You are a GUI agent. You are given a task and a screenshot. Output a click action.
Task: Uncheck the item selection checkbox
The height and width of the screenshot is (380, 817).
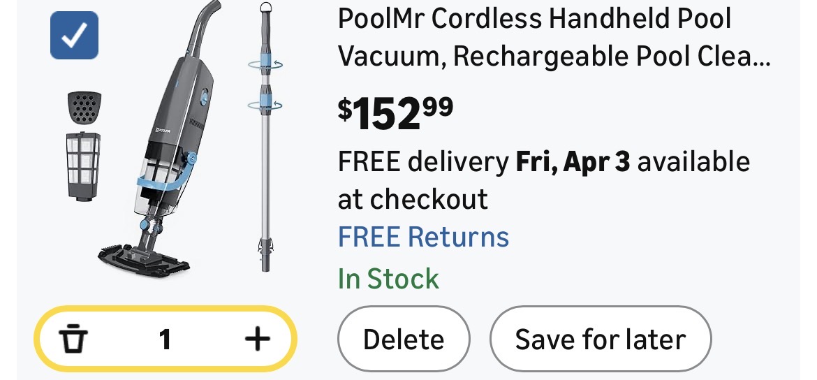74,36
